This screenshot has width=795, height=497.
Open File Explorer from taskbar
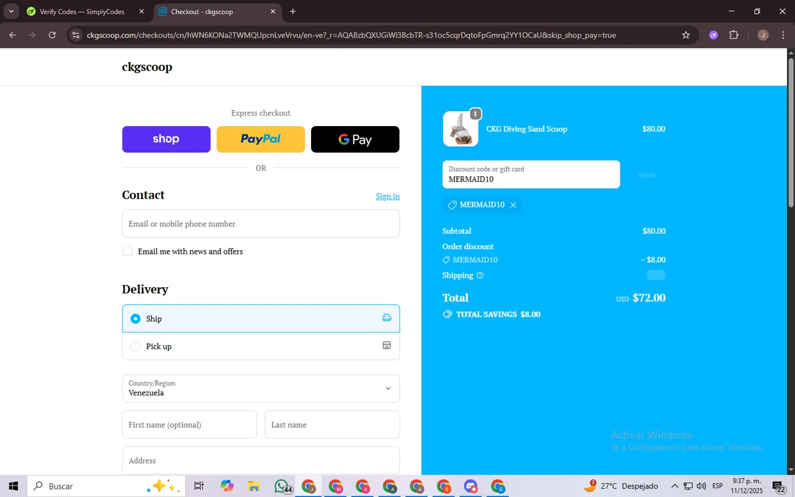click(x=254, y=486)
